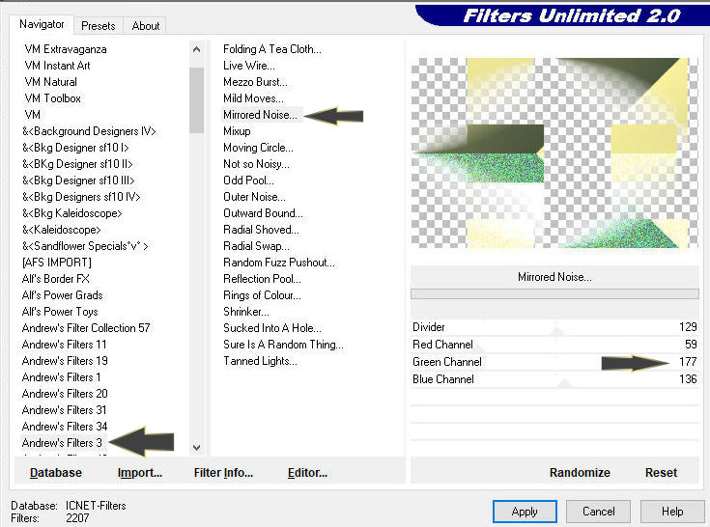The height and width of the screenshot is (527, 710).
Task: Select Andrew's Filters 11 category
Action: coord(65,345)
